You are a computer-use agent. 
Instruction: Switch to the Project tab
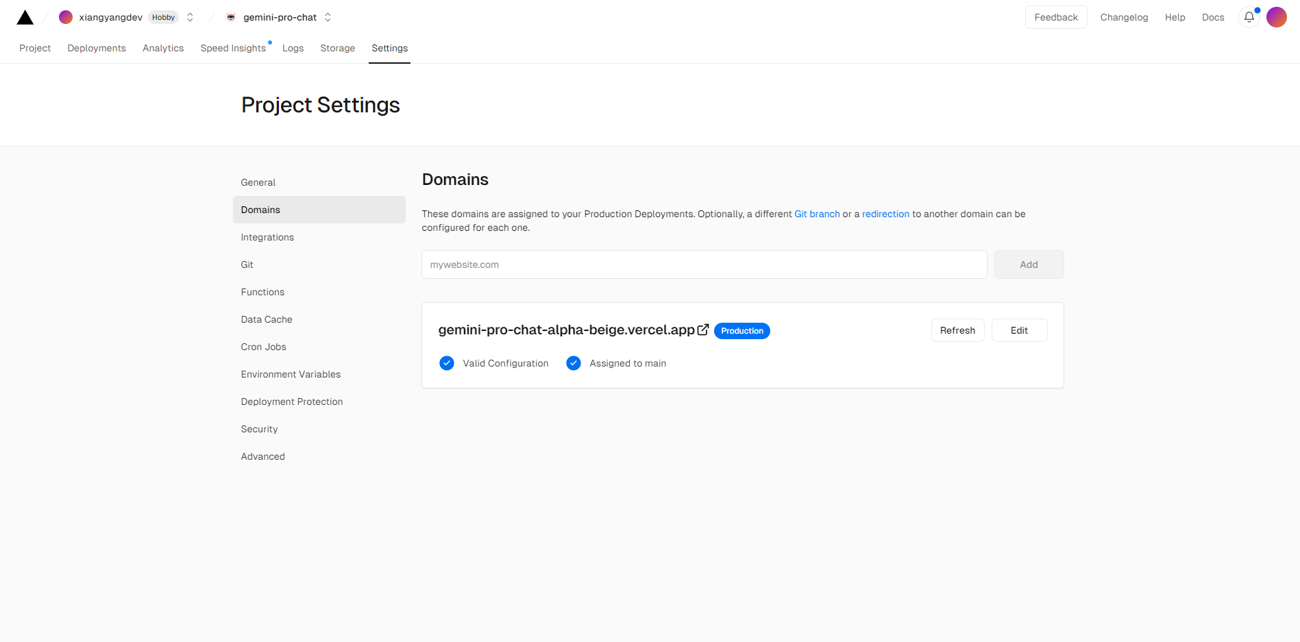pos(35,48)
